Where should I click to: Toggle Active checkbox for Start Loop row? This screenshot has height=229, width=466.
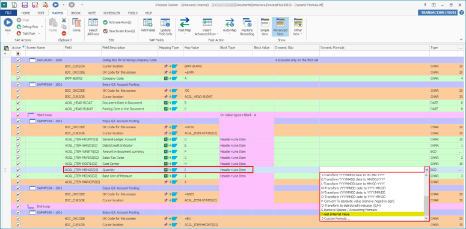click(18, 115)
